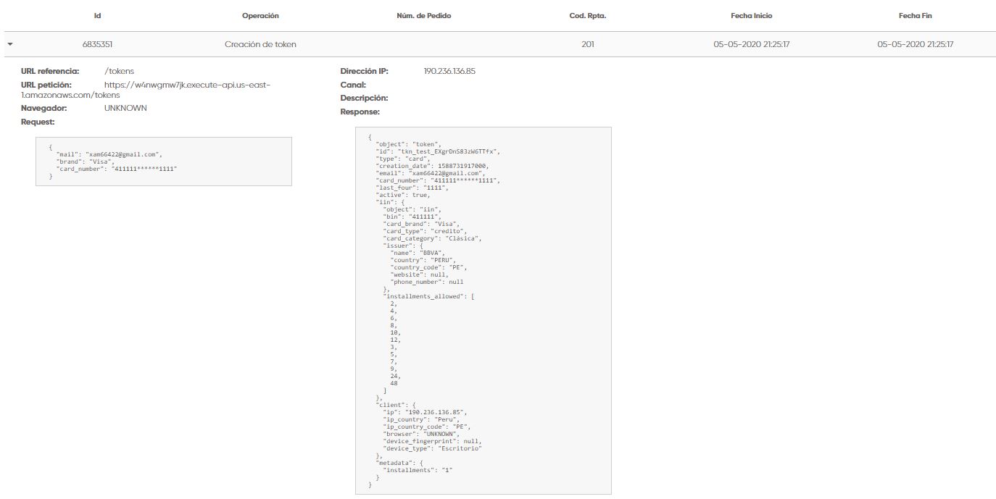Click the "device_fingerprint": null line
Viewport: 996px width, 499px height.
[x=432, y=441]
